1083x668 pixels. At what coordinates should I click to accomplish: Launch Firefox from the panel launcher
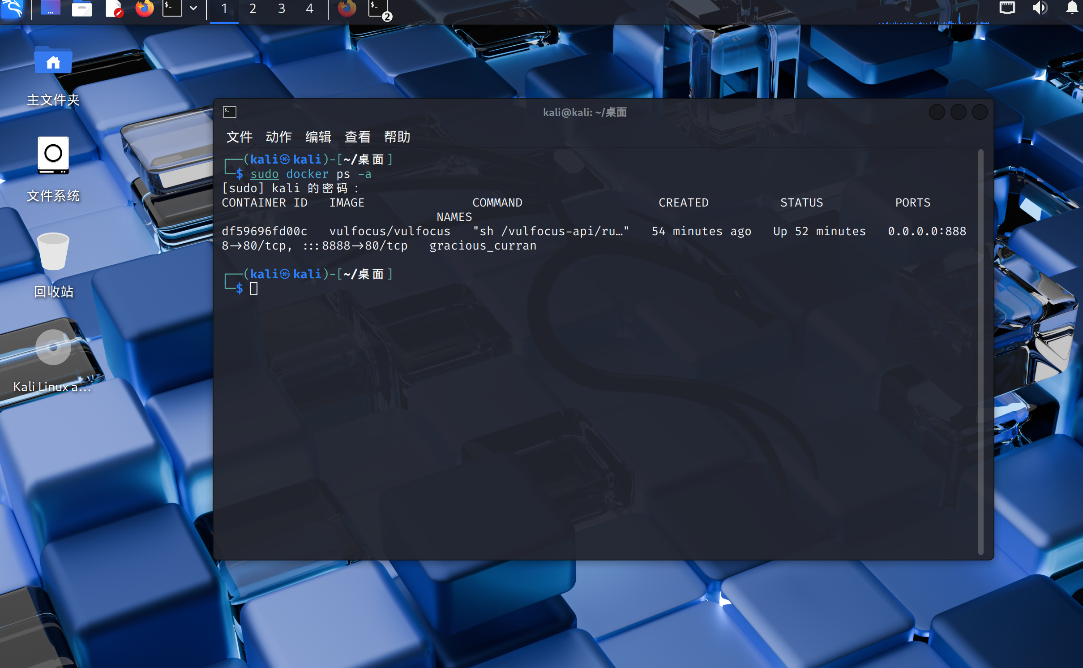coord(144,8)
